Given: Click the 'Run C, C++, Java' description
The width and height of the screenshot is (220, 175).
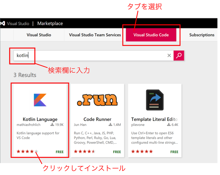Looking at the screenshot, I should tap(95, 138).
